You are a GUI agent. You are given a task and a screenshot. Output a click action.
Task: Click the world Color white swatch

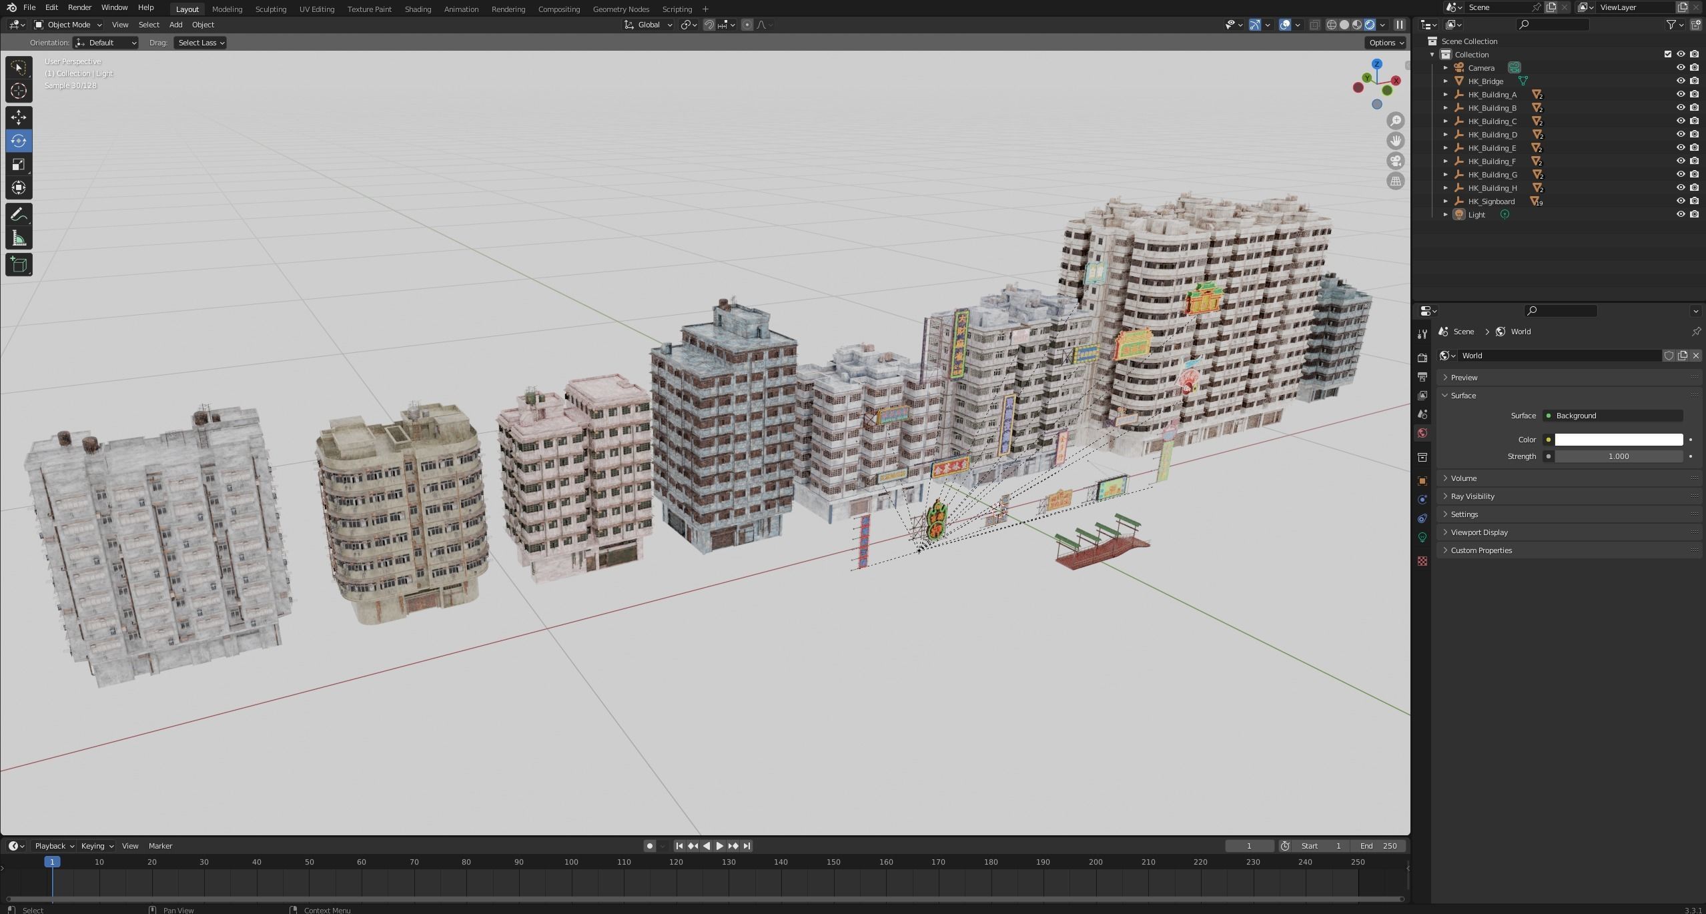tap(1619, 440)
